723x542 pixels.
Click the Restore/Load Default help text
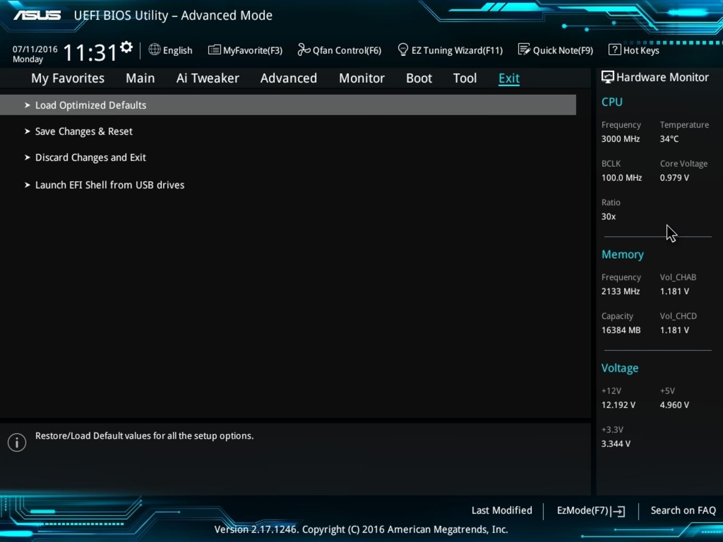point(144,436)
